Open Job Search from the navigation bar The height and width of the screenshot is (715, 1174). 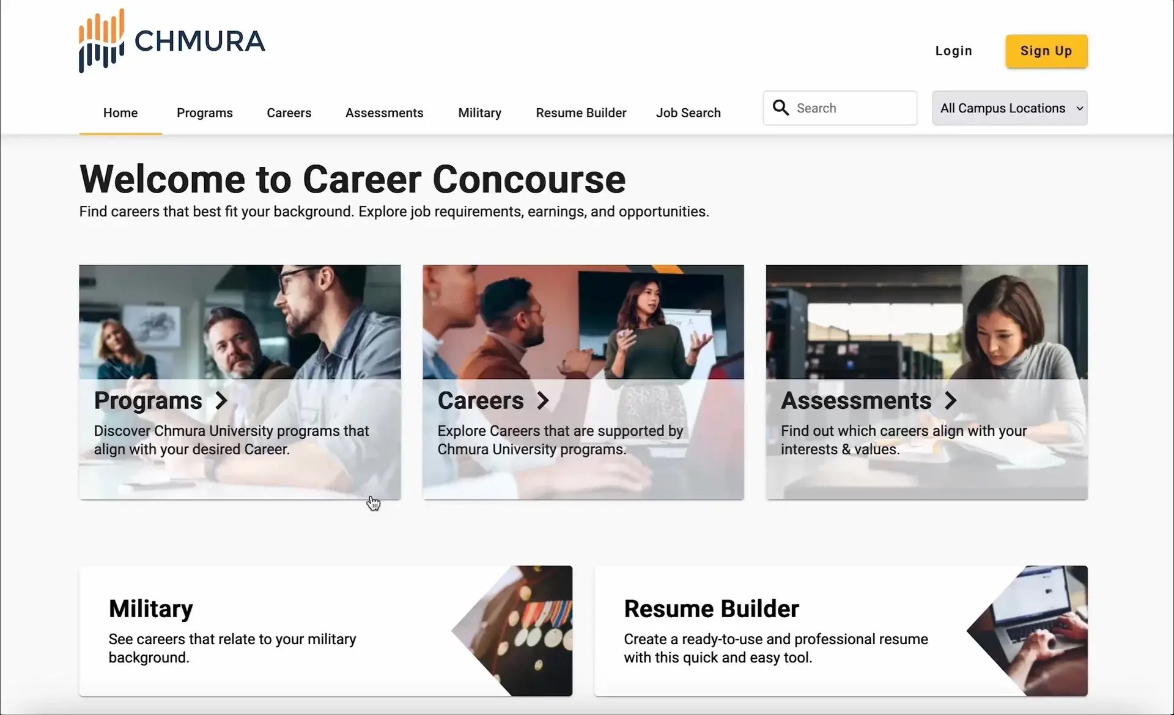coord(689,113)
